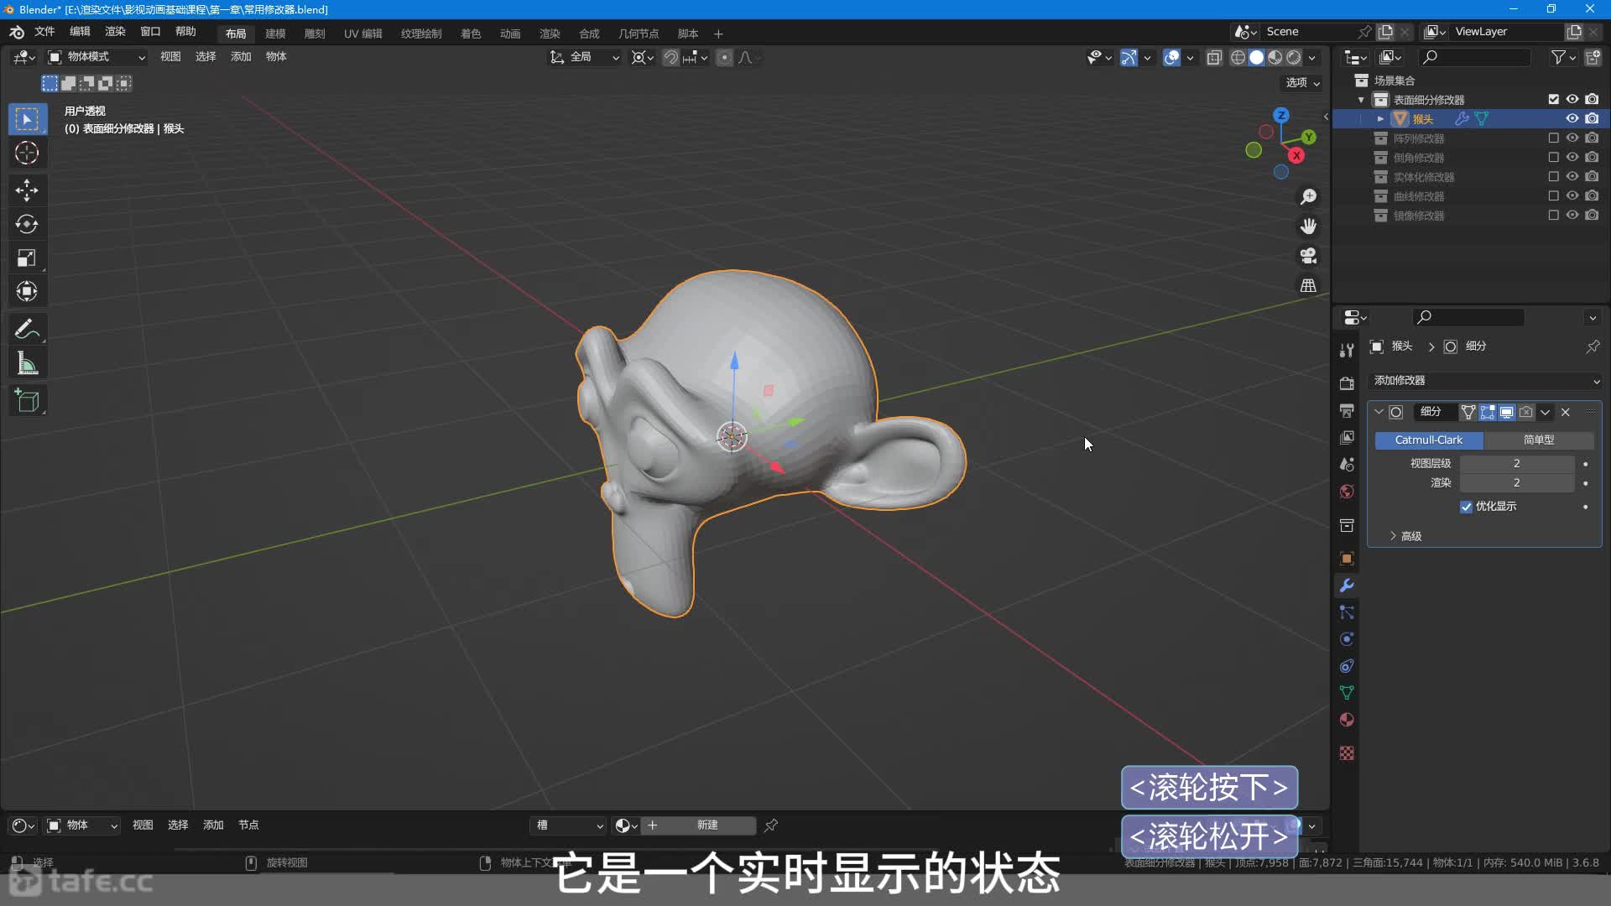Open the 添加 menu in viewport header
Image resolution: width=1611 pixels, height=906 pixels.
[241, 57]
